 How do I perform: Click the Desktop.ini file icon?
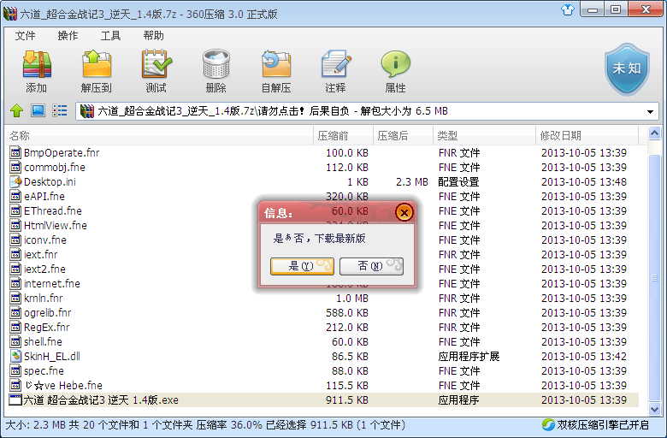coord(15,181)
